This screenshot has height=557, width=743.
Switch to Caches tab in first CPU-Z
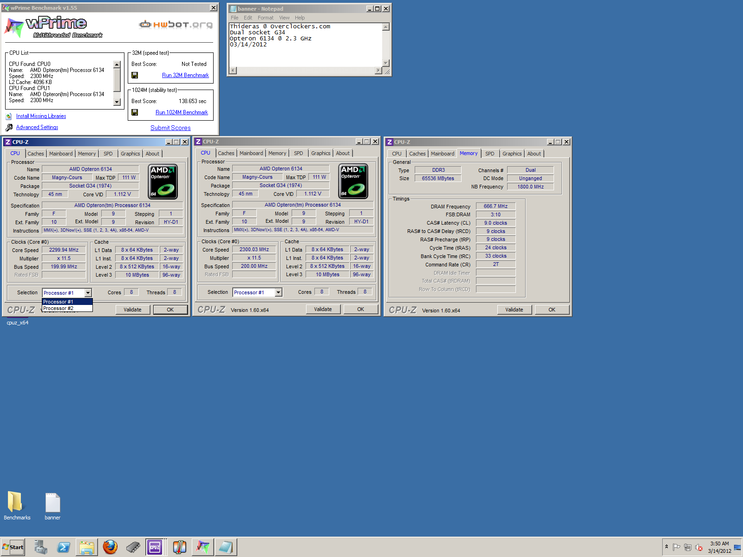36,154
